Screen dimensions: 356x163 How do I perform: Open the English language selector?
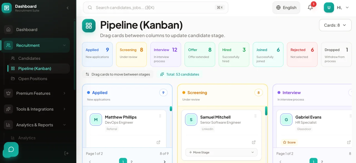point(286,8)
